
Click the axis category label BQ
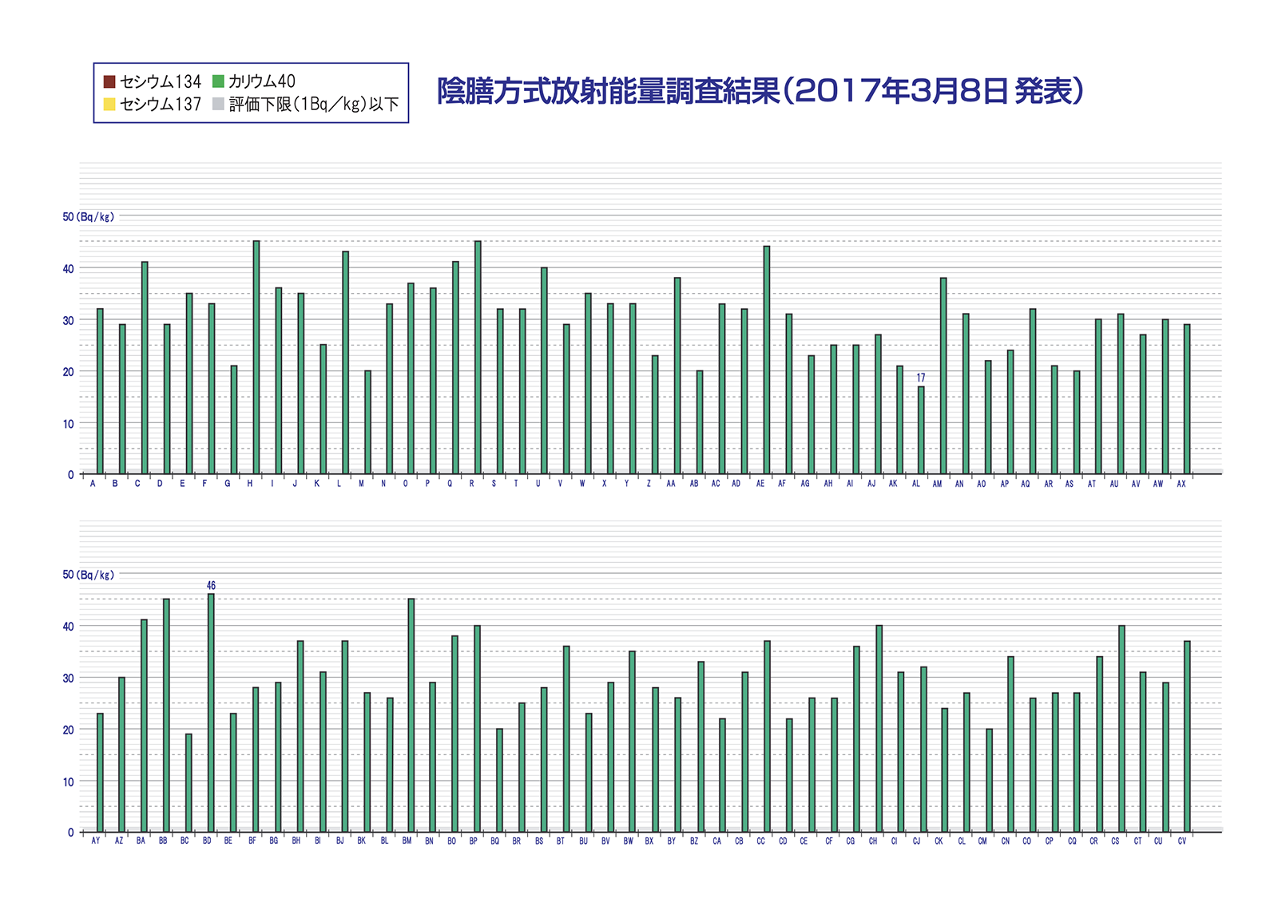click(x=495, y=841)
